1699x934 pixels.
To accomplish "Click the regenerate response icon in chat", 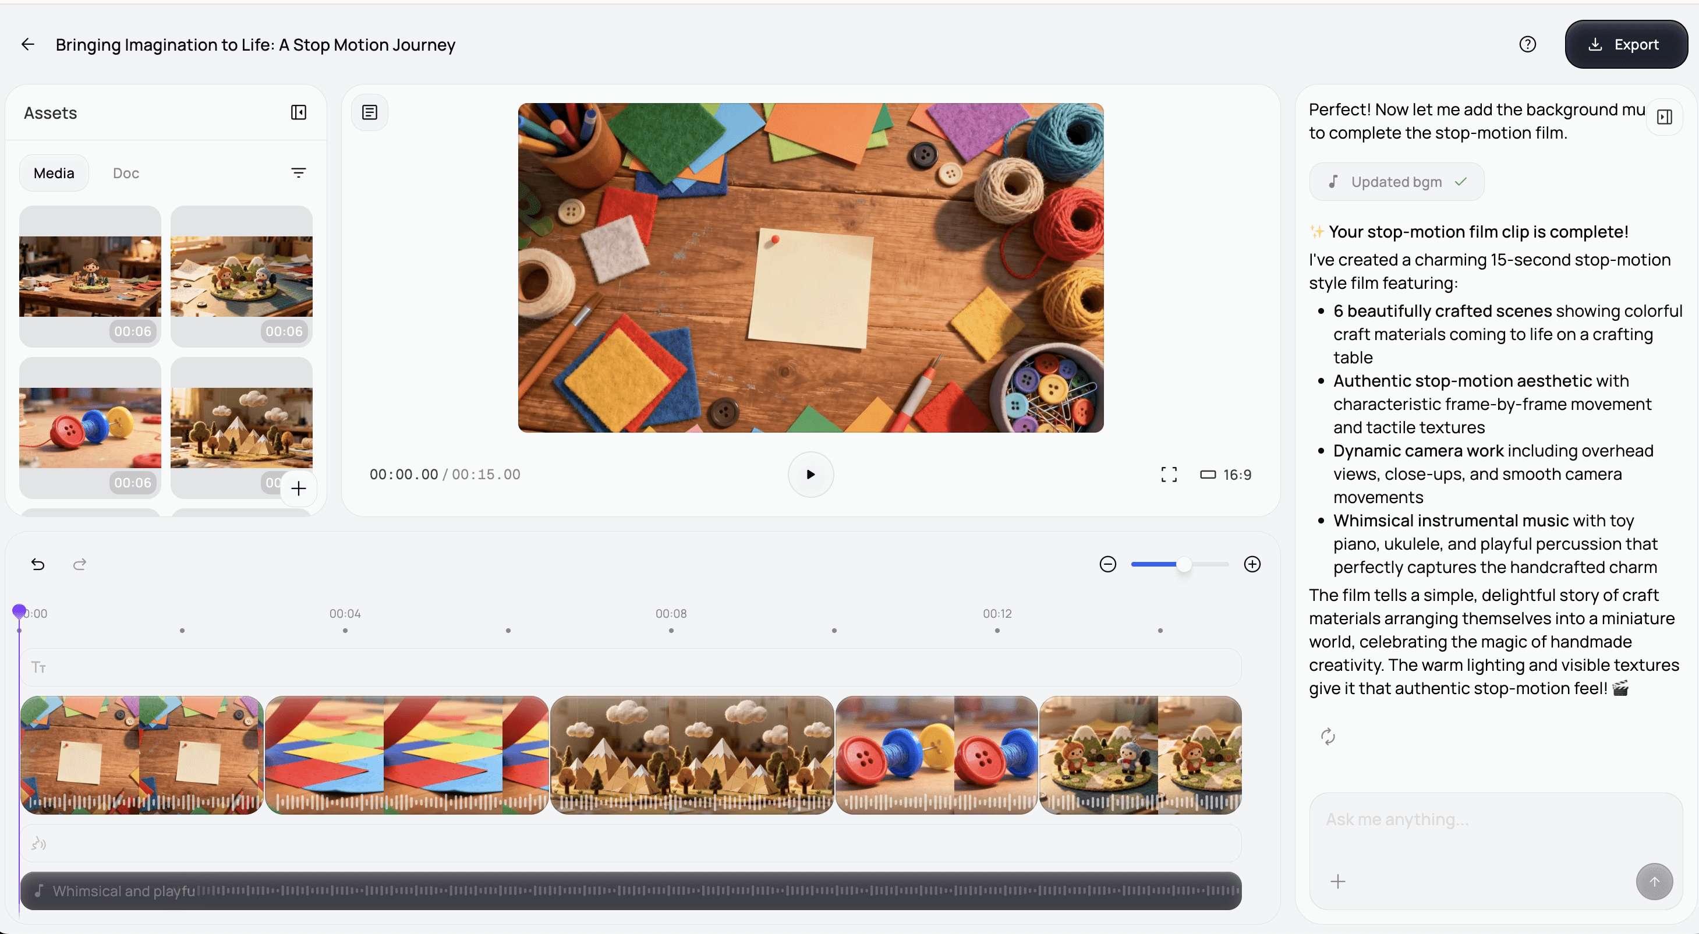I will 1328,736.
